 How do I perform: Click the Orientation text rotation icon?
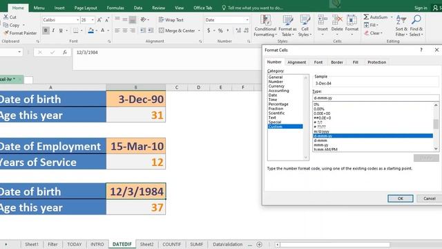pyautogui.click(x=144, y=19)
